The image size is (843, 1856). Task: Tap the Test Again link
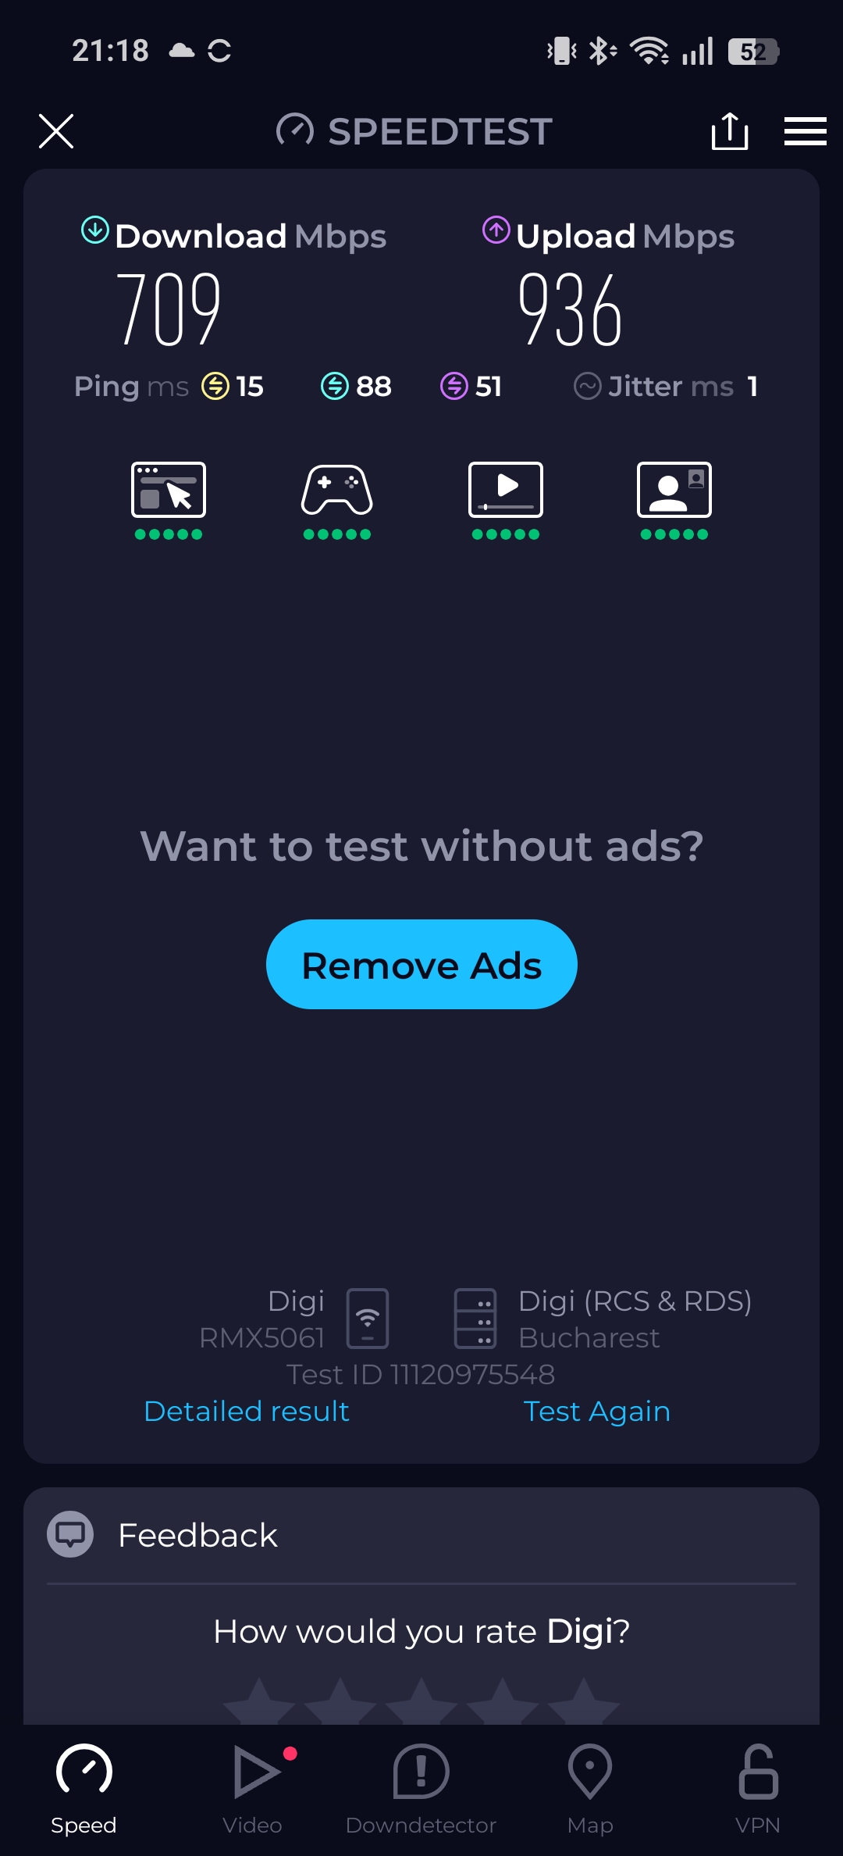click(597, 1412)
